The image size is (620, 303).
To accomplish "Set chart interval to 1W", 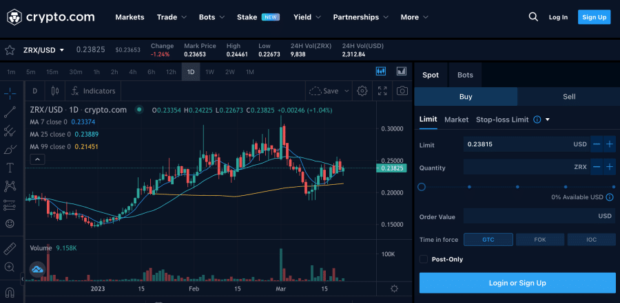I will pos(209,72).
